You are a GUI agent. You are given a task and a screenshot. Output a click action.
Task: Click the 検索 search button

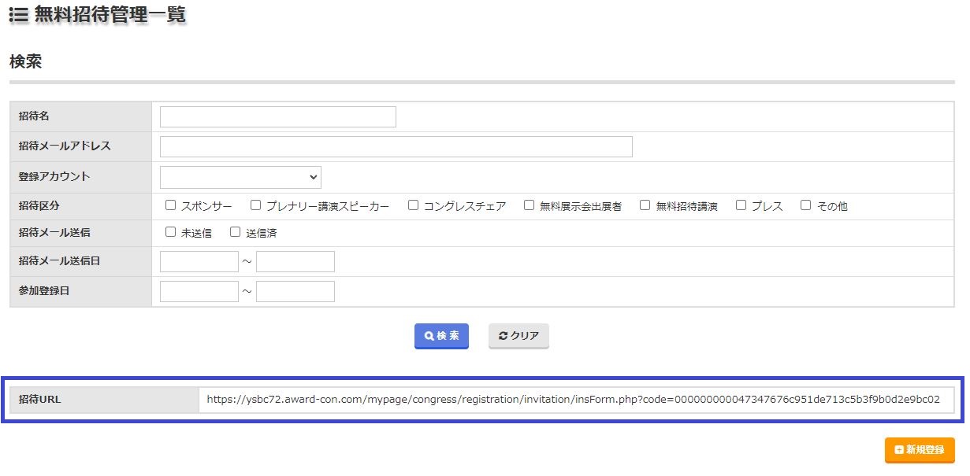(441, 336)
